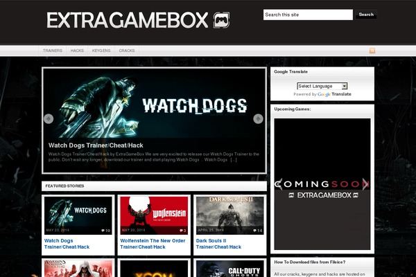Image resolution: width=416 pixels, height=277 pixels.
Task: Open the Keygens menu
Action: tap(101, 51)
